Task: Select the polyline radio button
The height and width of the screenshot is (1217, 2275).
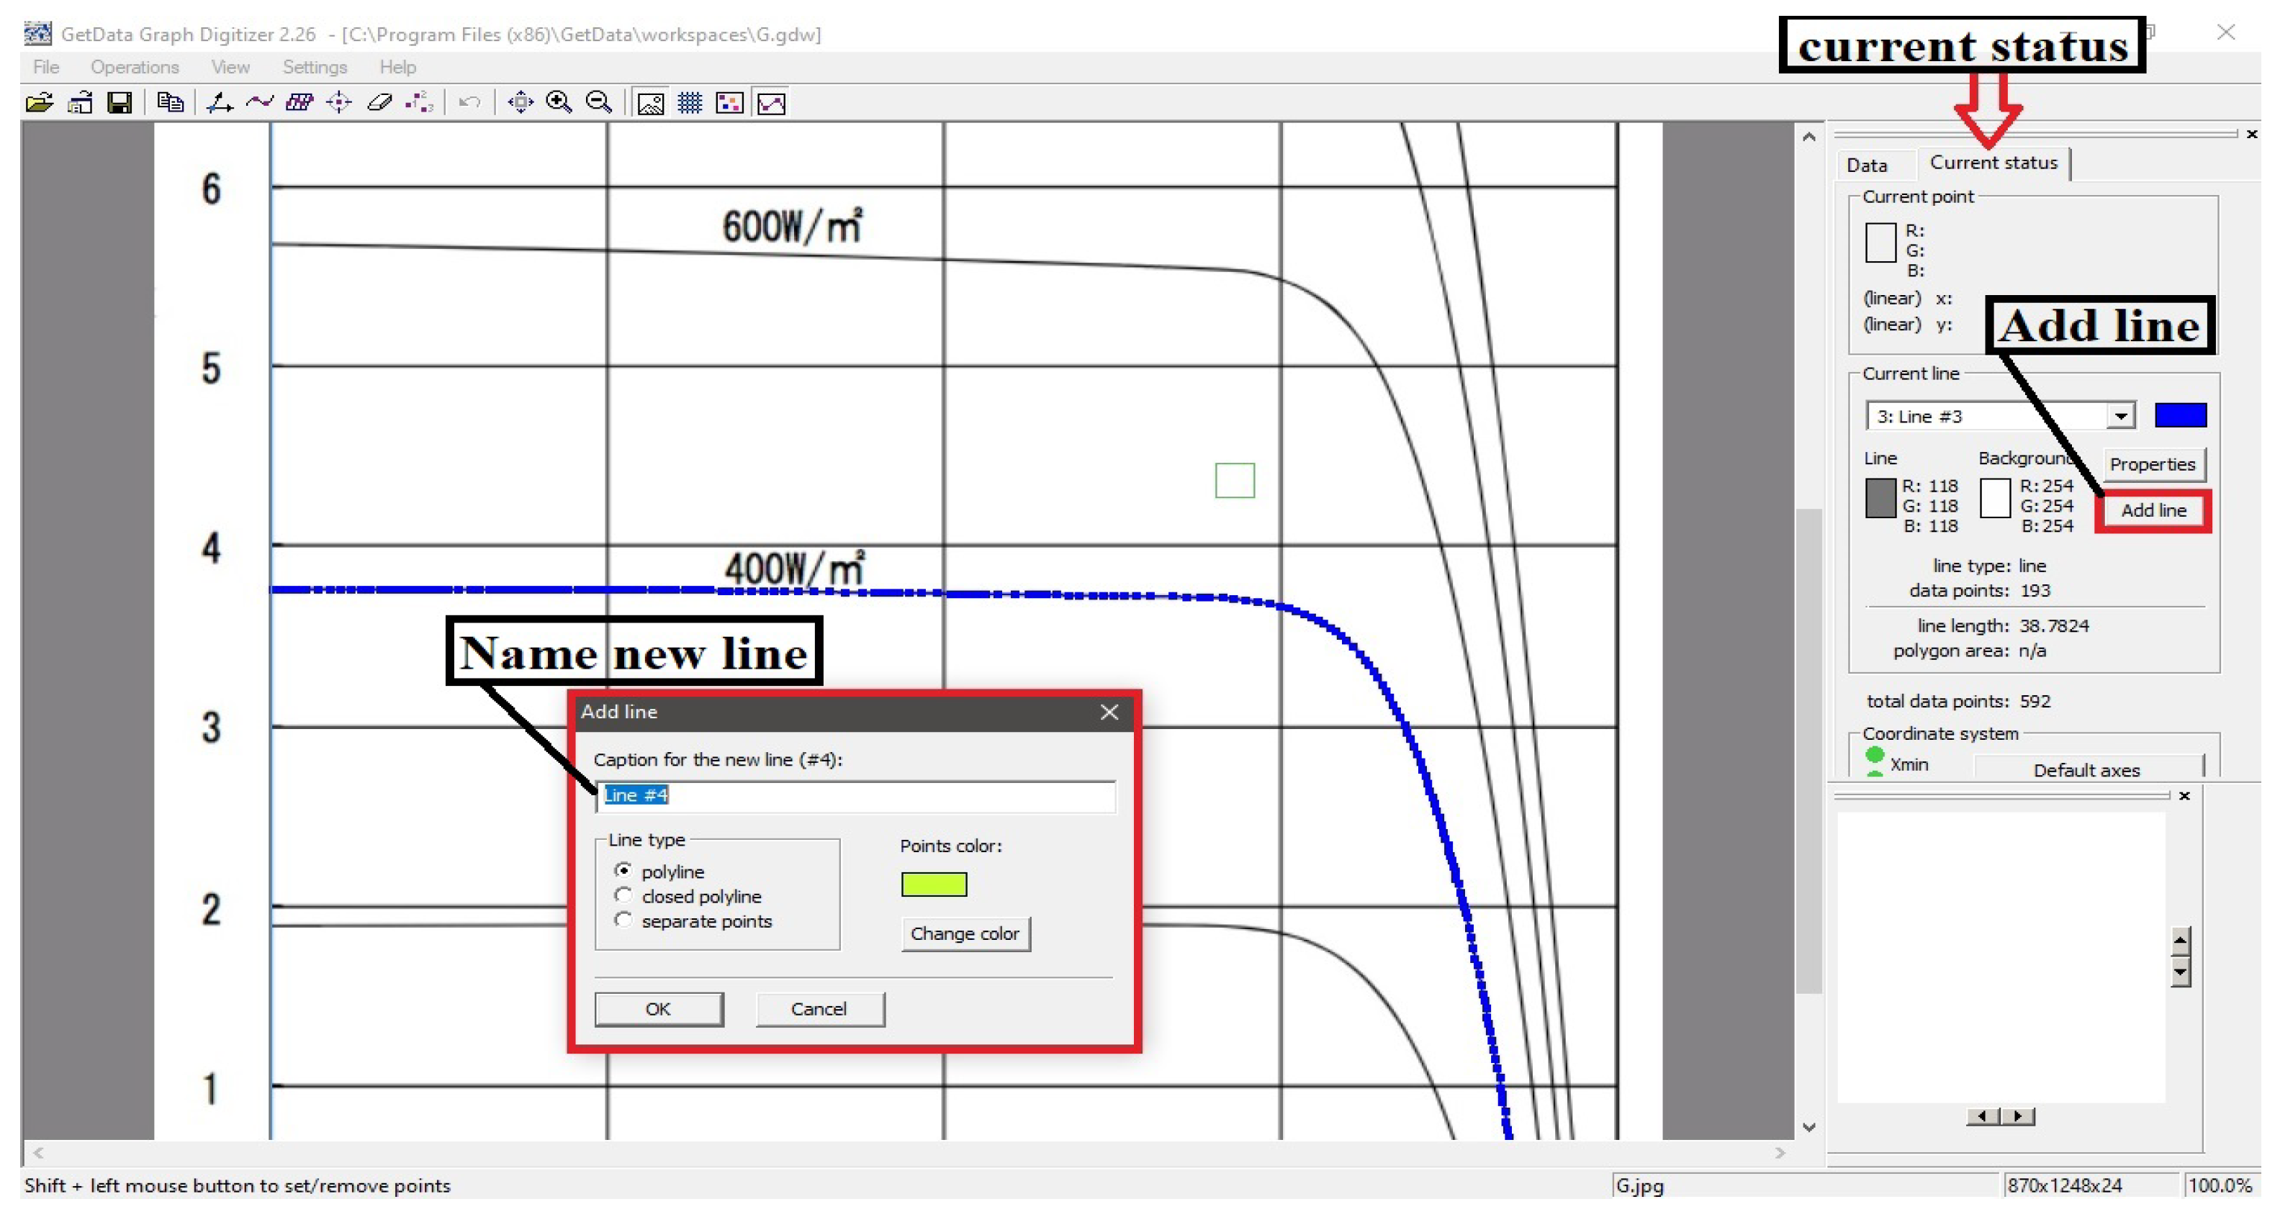Action: 623,870
